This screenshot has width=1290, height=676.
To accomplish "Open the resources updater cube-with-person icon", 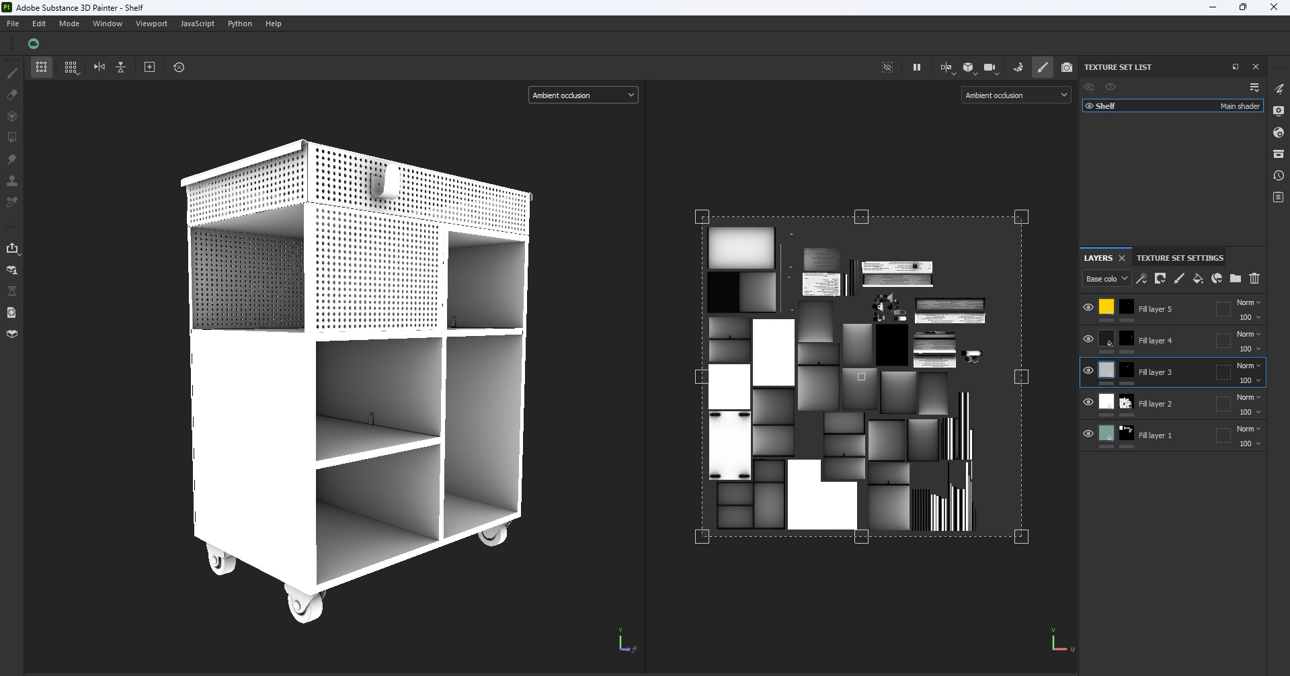I will (x=12, y=269).
